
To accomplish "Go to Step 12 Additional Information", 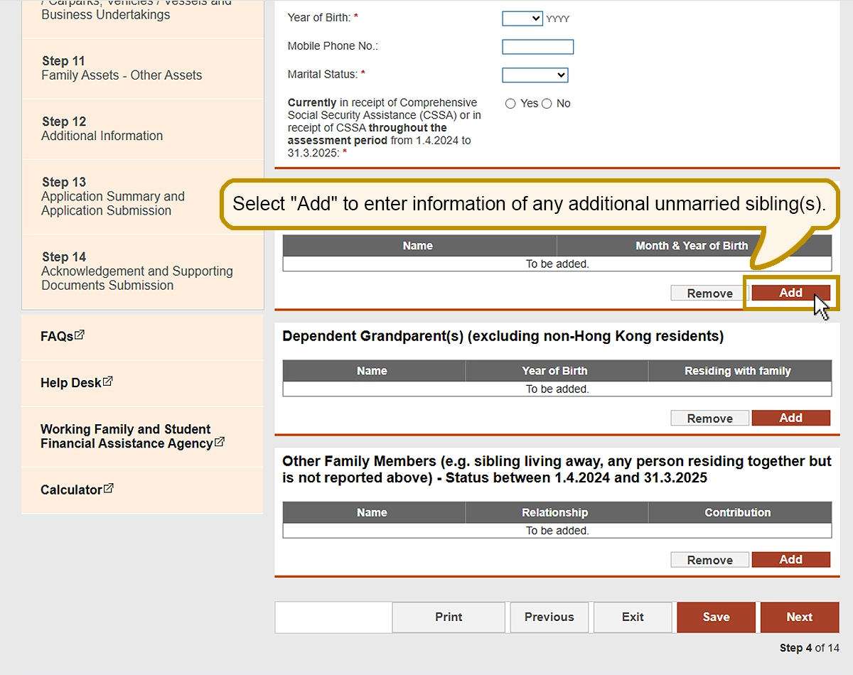I will click(102, 129).
